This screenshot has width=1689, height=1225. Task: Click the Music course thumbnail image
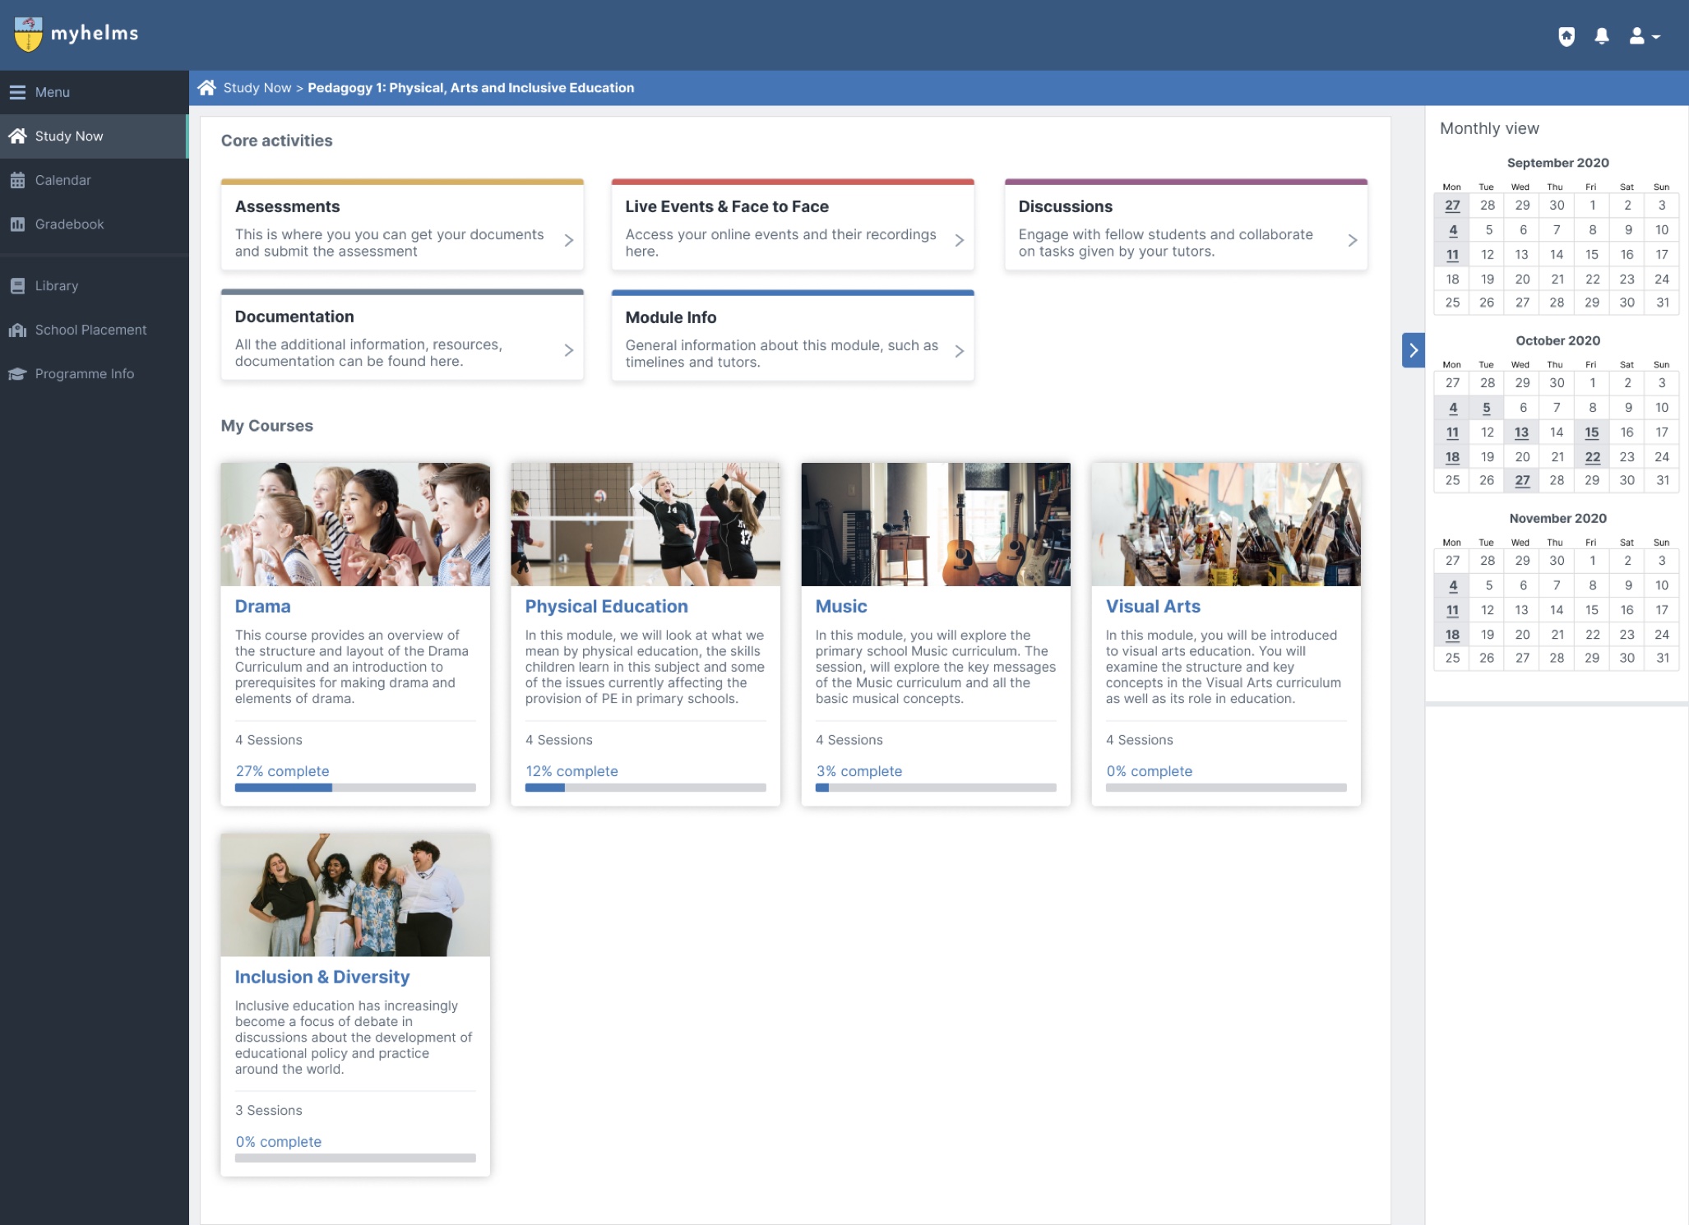pos(935,524)
